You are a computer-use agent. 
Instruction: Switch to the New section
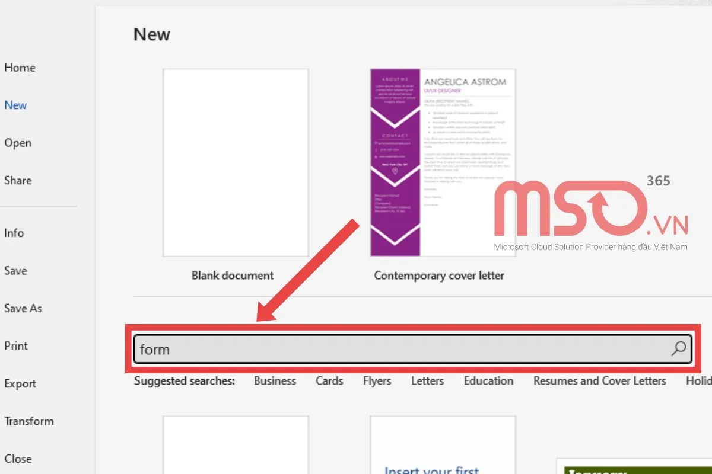pyautogui.click(x=15, y=105)
